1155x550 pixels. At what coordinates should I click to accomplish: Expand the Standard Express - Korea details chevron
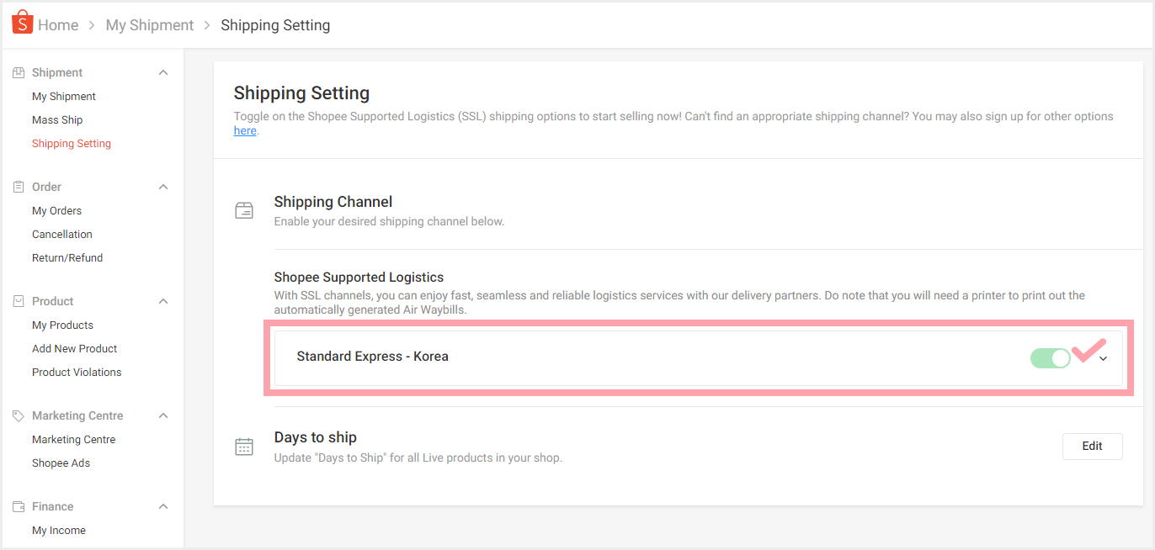pos(1104,359)
